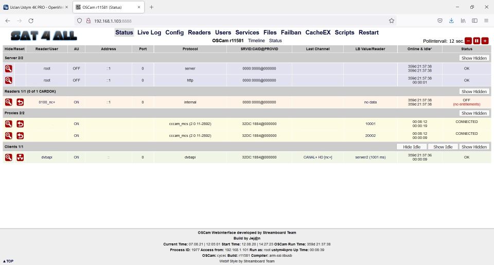
Task: Open the Timeline link under OSCam r11581
Action: (x=256, y=40)
